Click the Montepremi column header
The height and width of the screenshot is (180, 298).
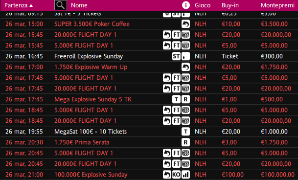(277, 5)
